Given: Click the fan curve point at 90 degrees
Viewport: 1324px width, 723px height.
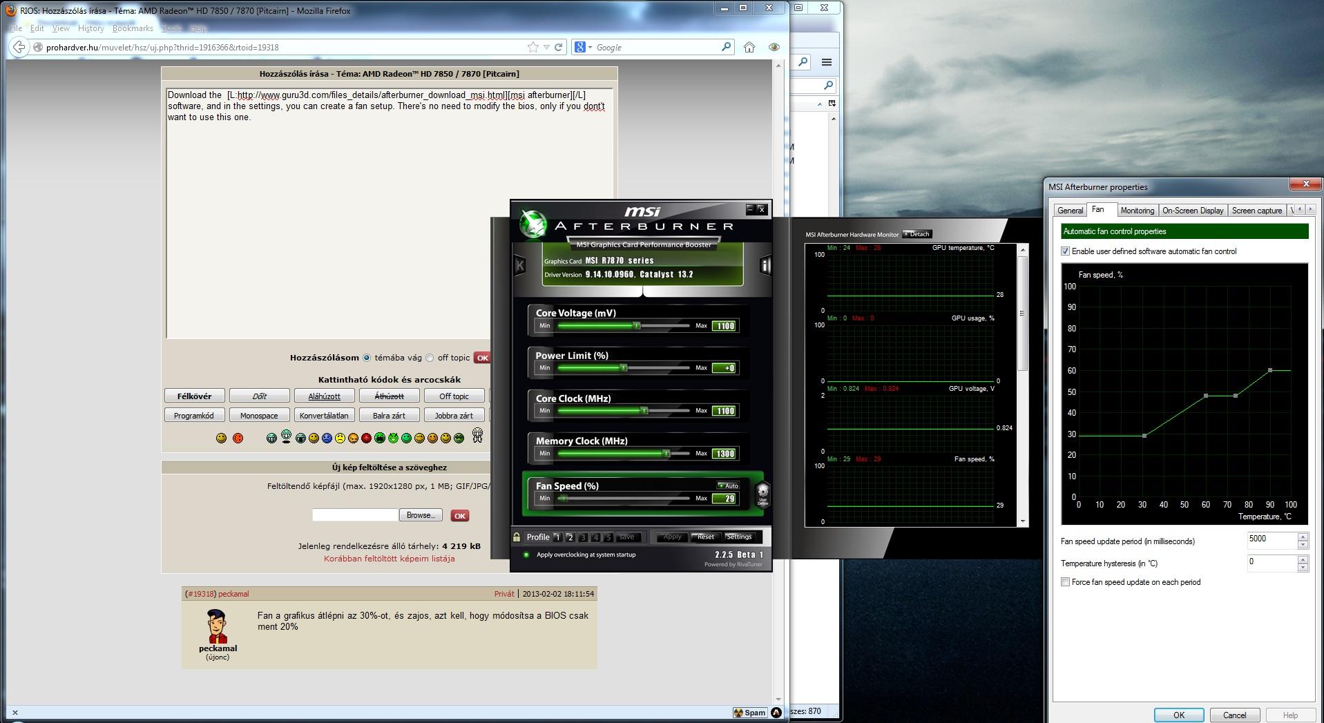Looking at the screenshot, I should click(1270, 371).
